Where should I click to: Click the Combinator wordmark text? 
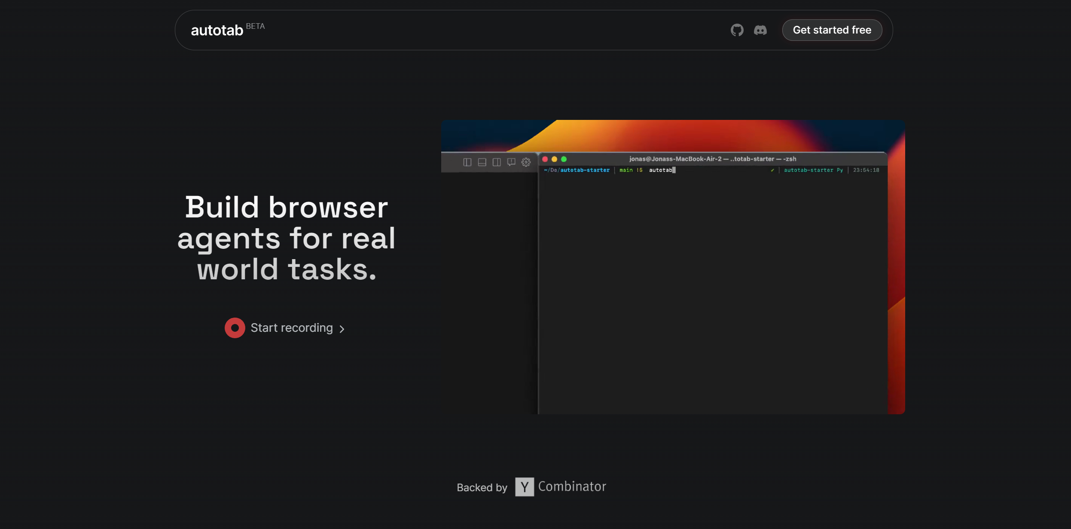click(x=572, y=486)
